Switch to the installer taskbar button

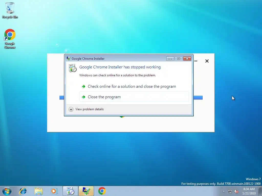tap(70, 191)
